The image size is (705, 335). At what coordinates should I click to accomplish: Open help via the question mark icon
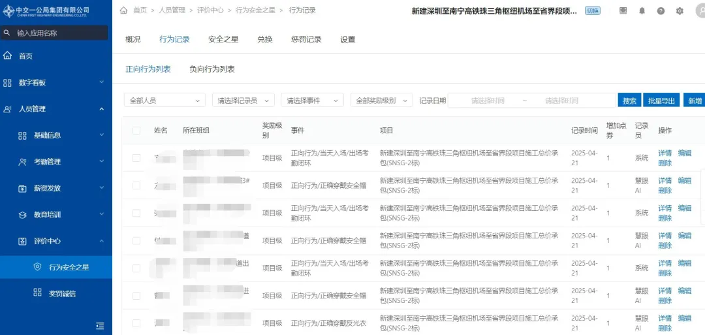pos(661,11)
